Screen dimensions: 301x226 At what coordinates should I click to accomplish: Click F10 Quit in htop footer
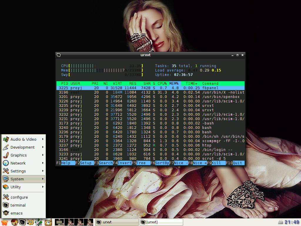coord(235,163)
